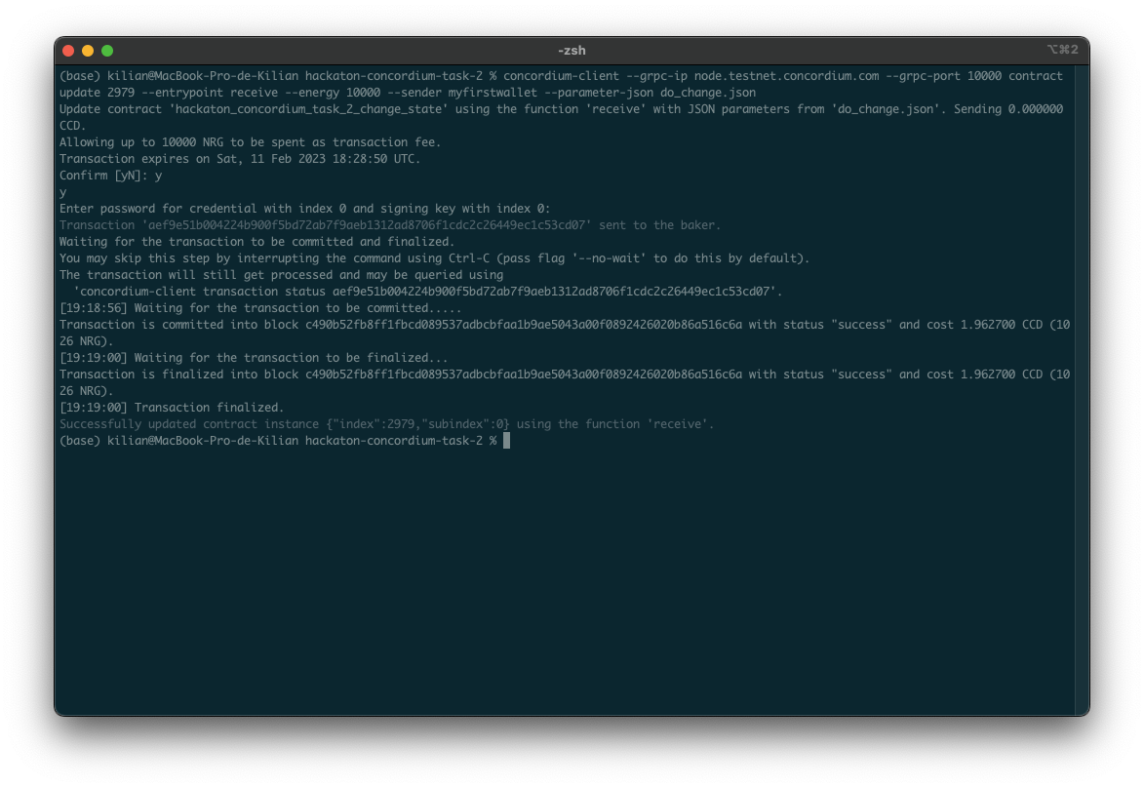Click the -zsh window title

[572, 51]
